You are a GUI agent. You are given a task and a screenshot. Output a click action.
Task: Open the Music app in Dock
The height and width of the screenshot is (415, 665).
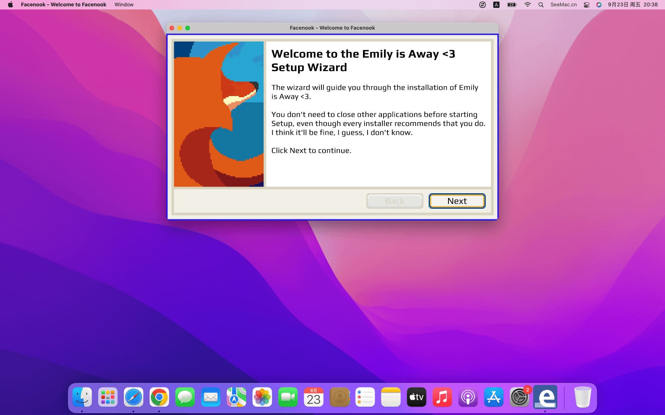442,397
